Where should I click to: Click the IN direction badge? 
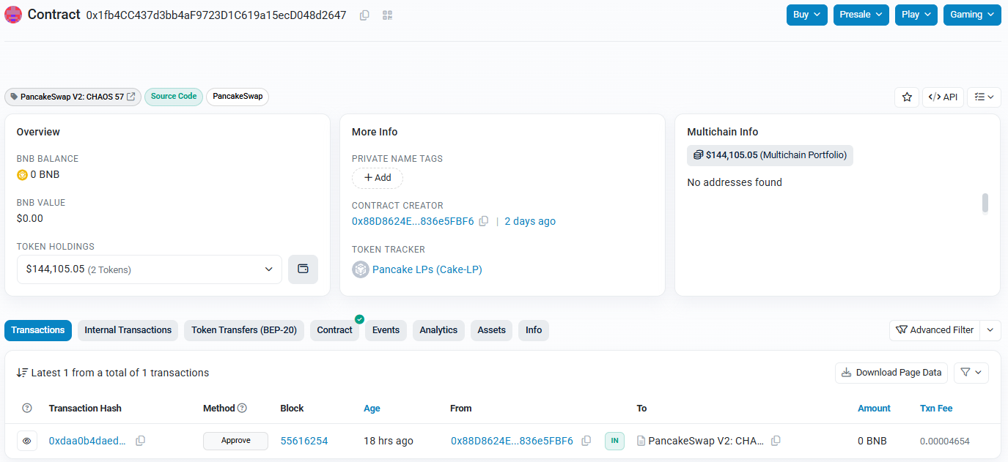[x=614, y=441]
